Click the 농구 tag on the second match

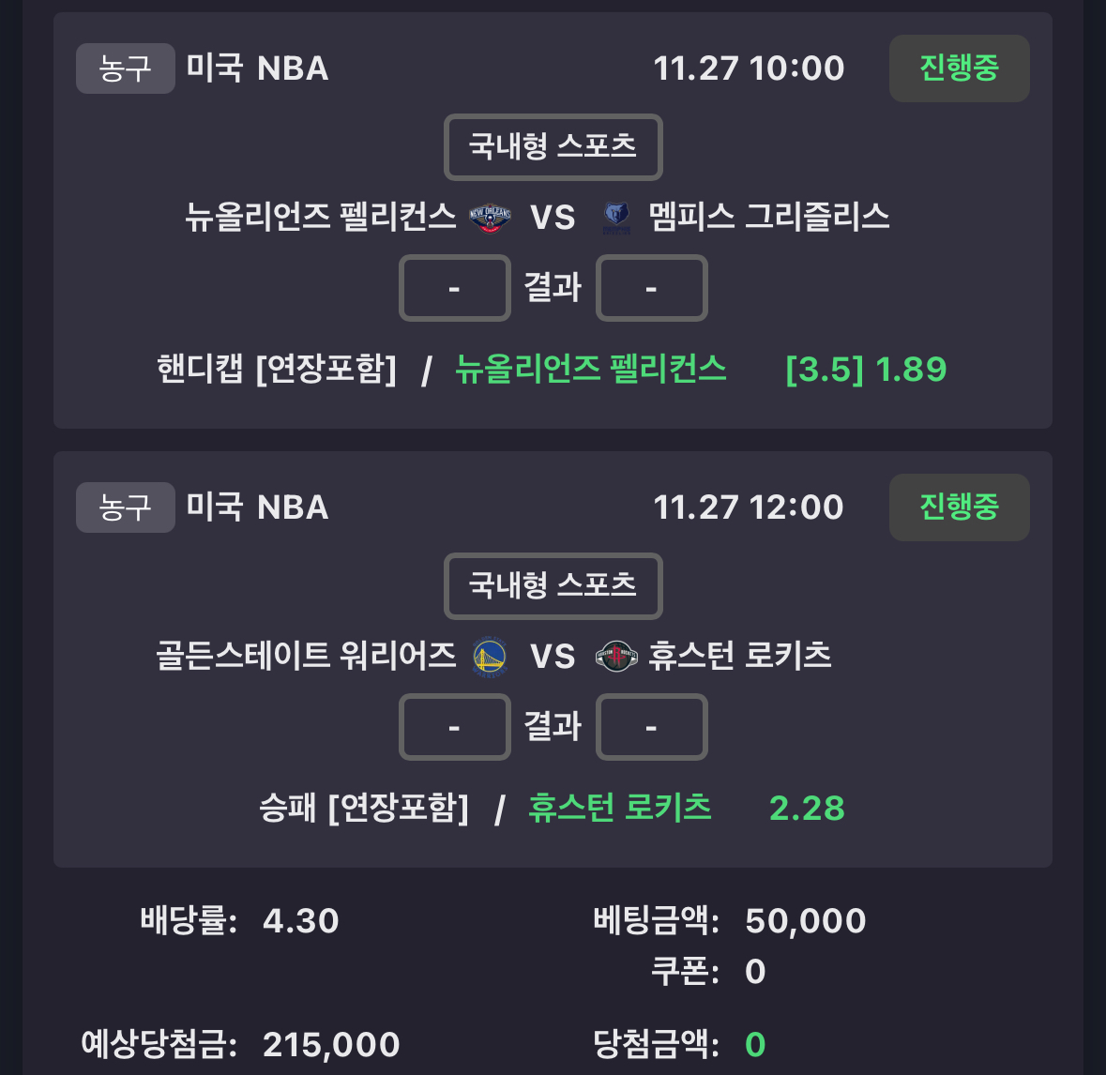tap(125, 507)
